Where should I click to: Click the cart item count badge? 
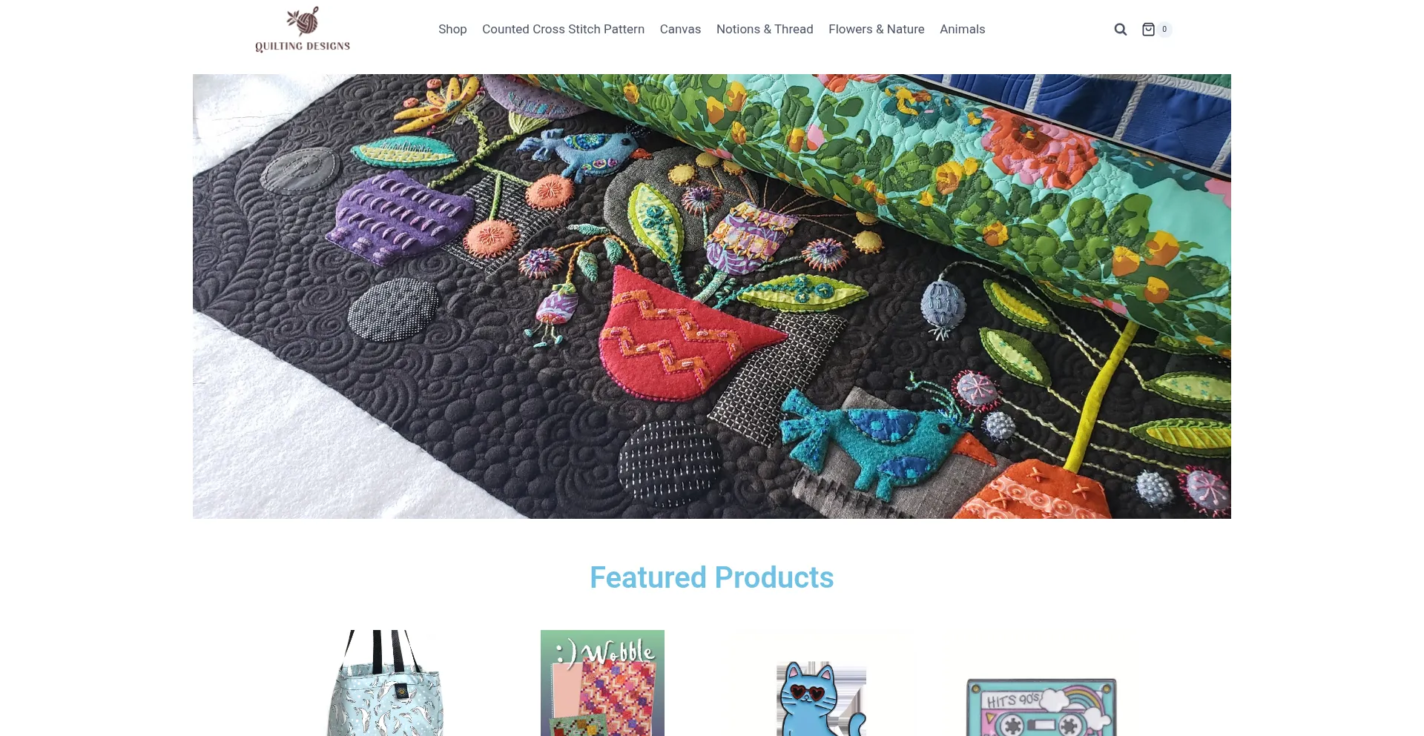pos(1164,30)
